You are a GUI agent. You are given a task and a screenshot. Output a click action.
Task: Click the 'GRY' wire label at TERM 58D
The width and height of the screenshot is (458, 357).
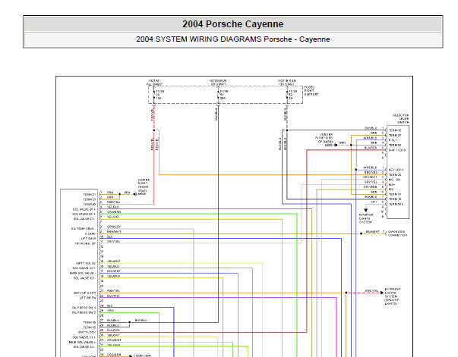click(374, 202)
